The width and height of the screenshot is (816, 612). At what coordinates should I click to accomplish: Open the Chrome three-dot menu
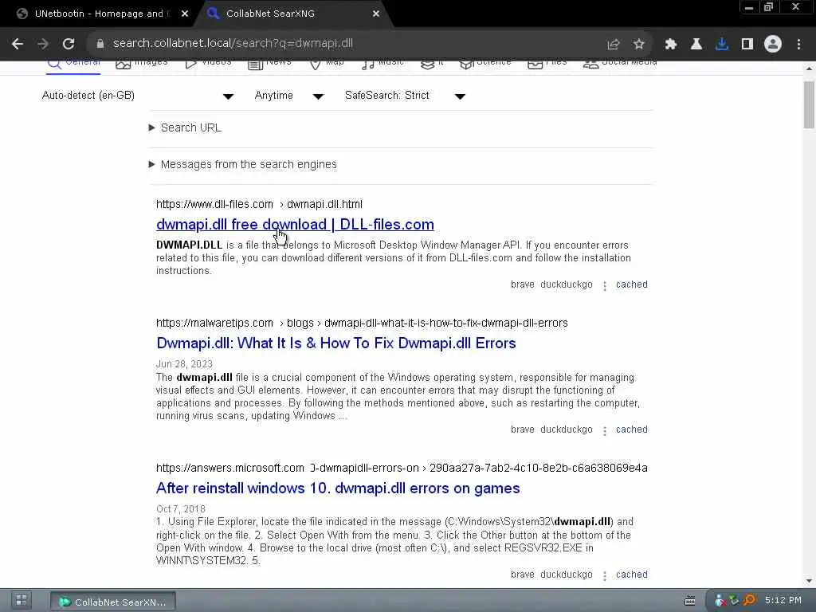click(x=798, y=45)
